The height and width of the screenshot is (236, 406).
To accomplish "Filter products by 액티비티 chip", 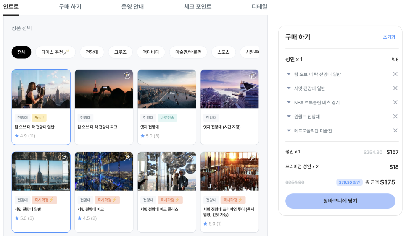I will [151, 52].
